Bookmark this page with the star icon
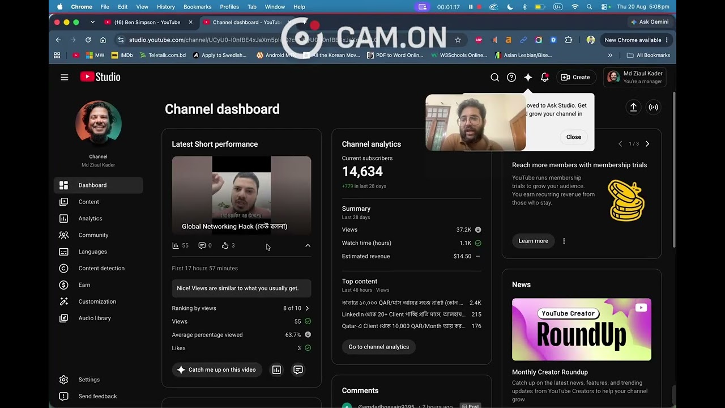 tap(458, 40)
